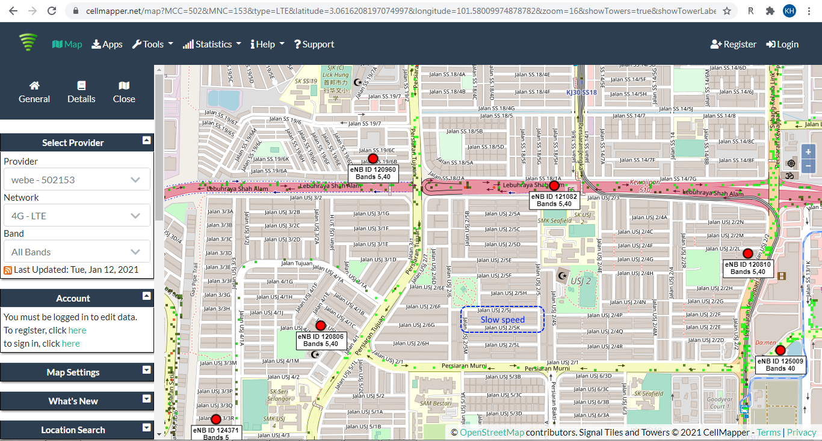
Task: Open the Map page in navbar
Action: click(67, 44)
